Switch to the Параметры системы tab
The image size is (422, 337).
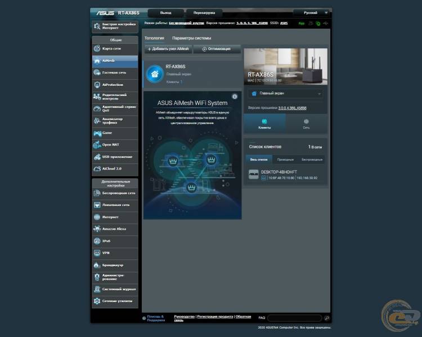(x=192, y=38)
